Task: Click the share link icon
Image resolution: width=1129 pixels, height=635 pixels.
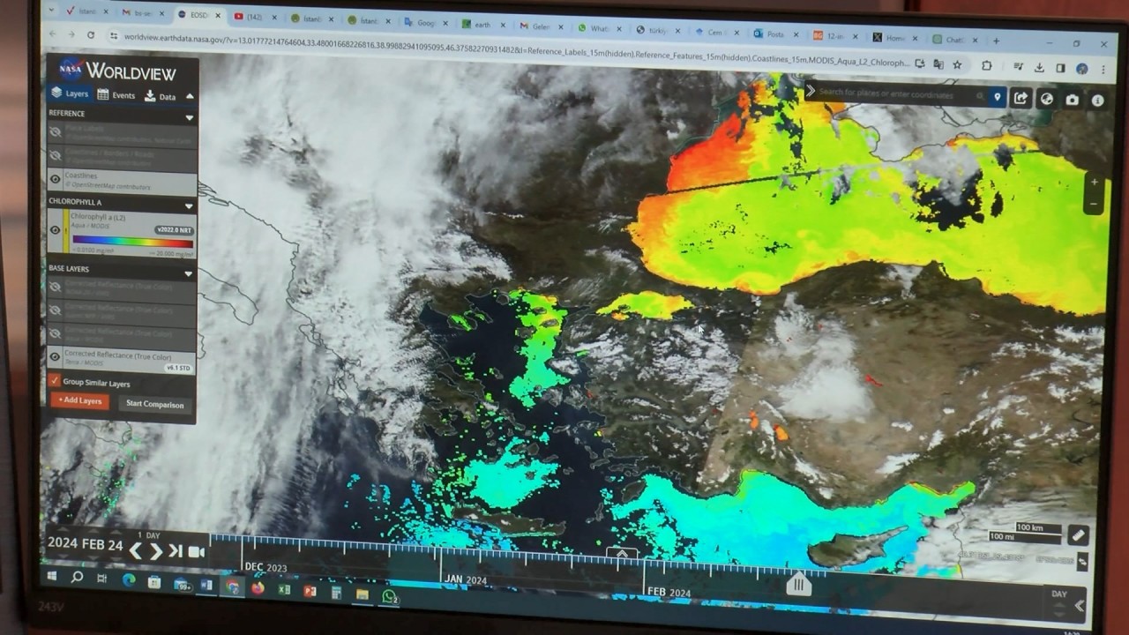Action: pyautogui.click(x=1021, y=99)
